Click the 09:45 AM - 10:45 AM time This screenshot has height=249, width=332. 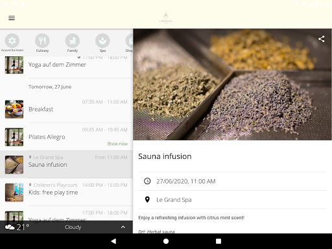(x=104, y=130)
